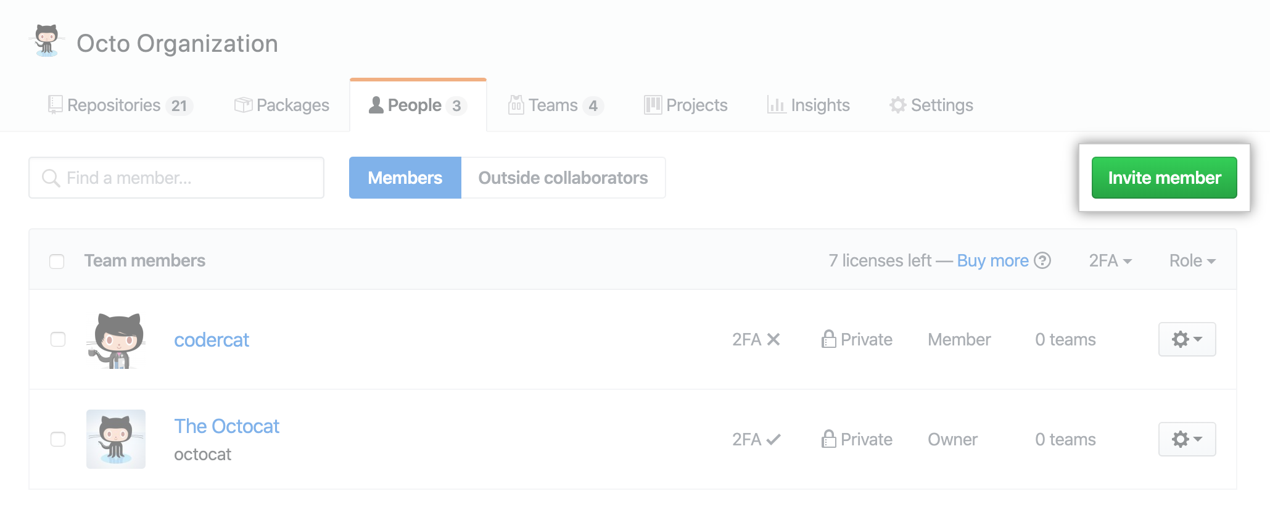This screenshot has height=520, width=1270.
Task: Click the 2FA enabled checkmark for octocat
Action: 773,439
